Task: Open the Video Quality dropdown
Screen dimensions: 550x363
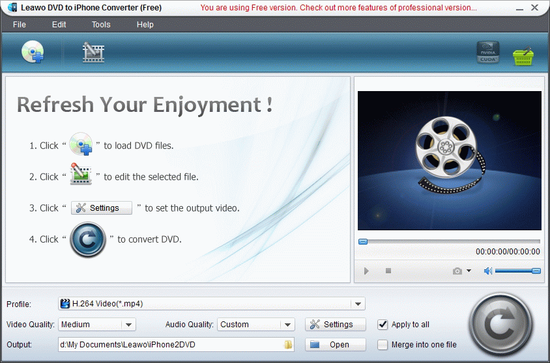Action: [128, 325]
